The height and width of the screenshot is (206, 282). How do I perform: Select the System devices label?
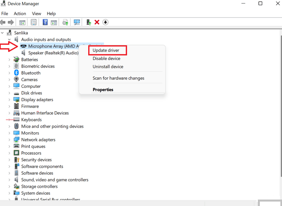pos(35,193)
